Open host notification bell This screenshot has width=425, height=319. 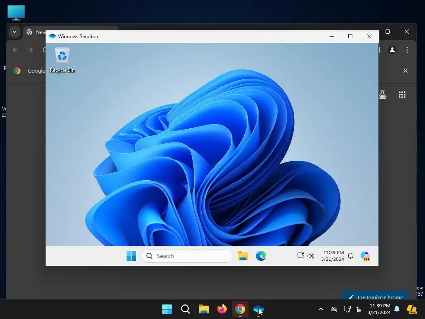coord(397,309)
